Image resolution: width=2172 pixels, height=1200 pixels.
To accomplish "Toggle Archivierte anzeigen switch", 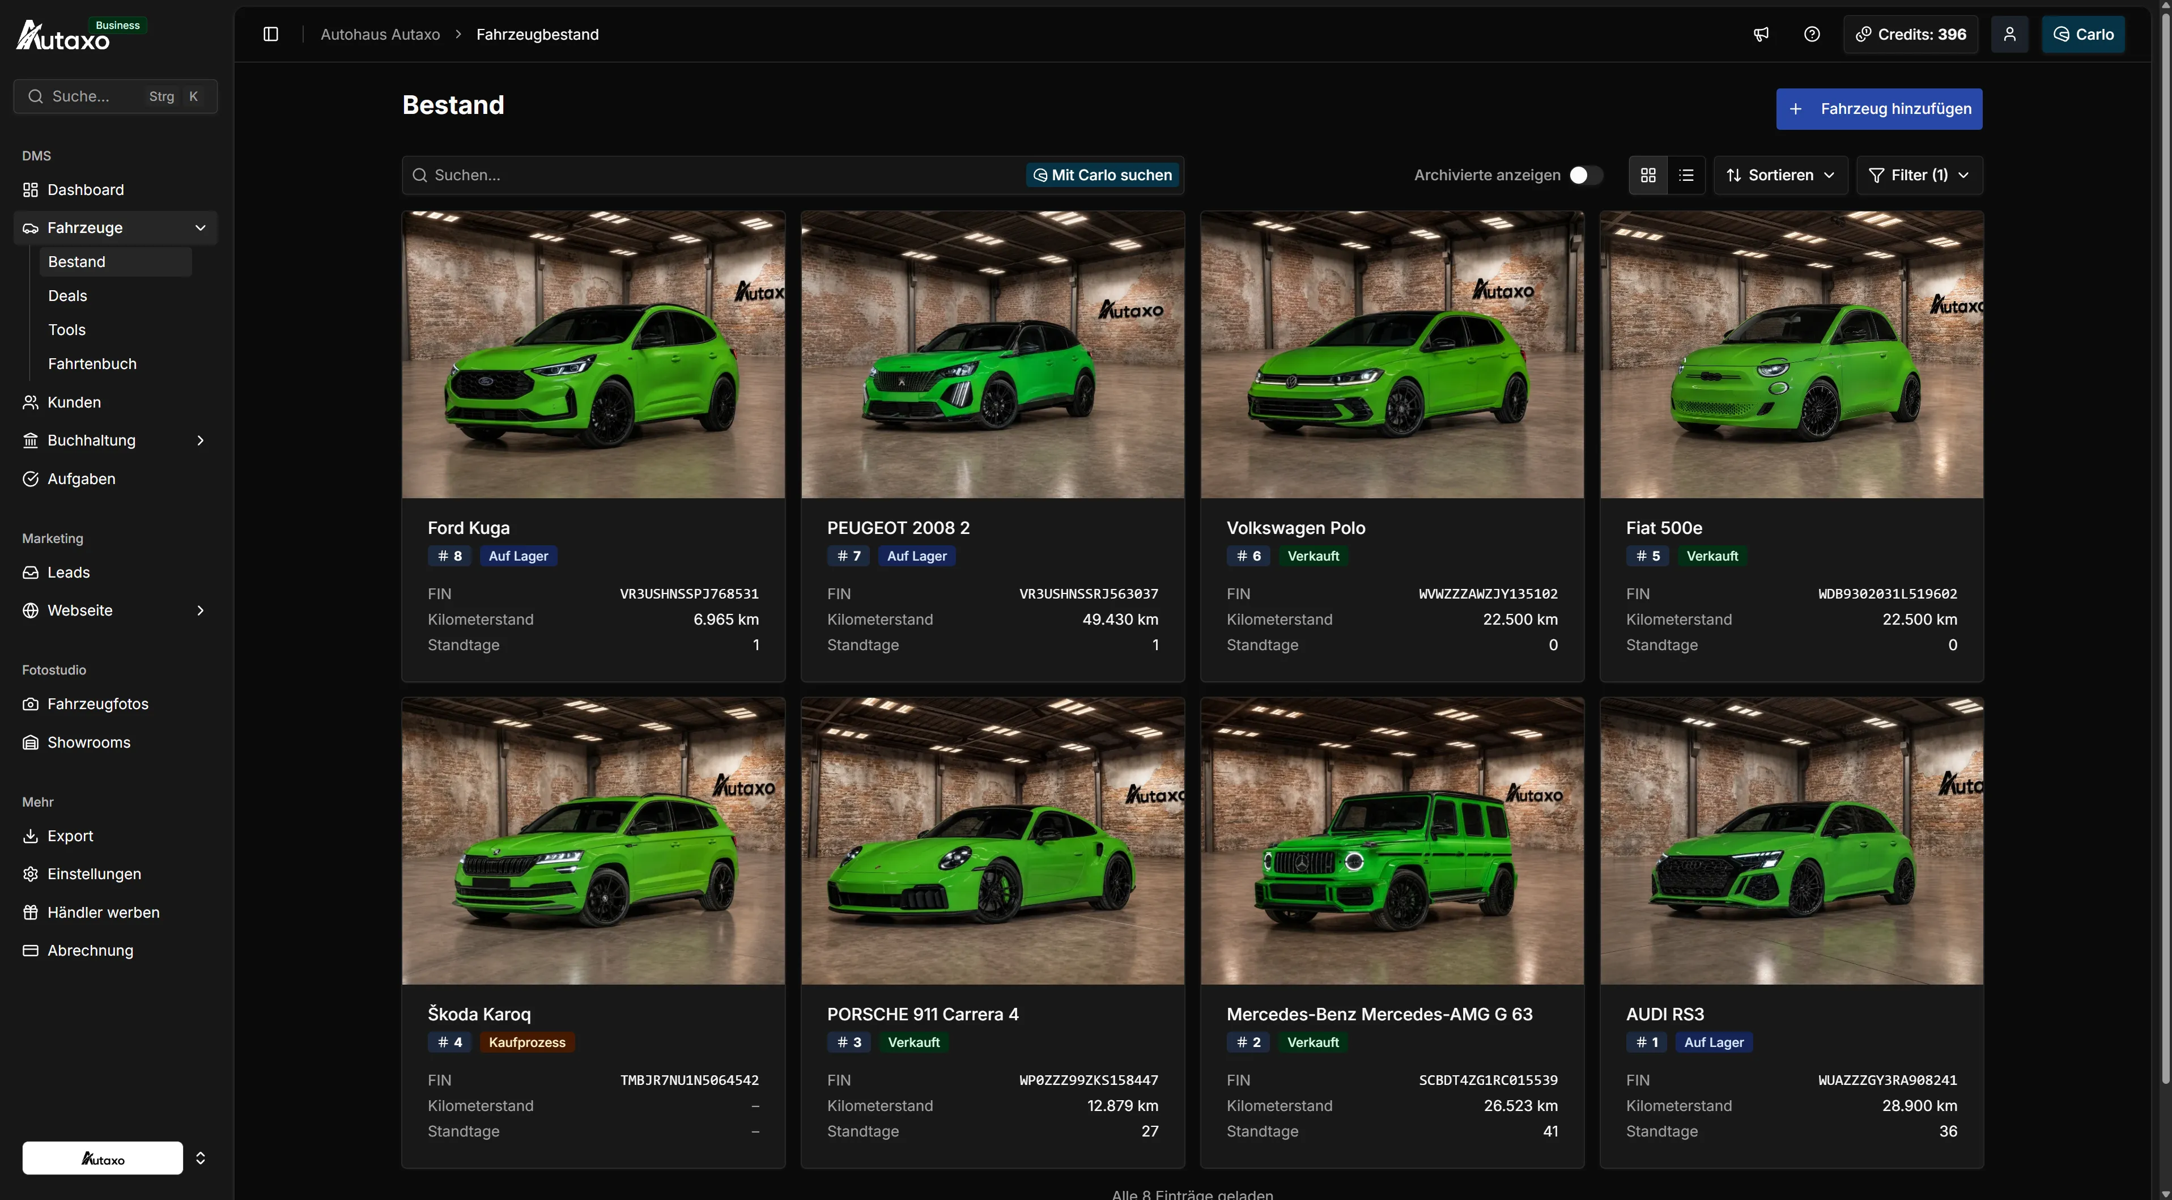I will coord(1586,175).
